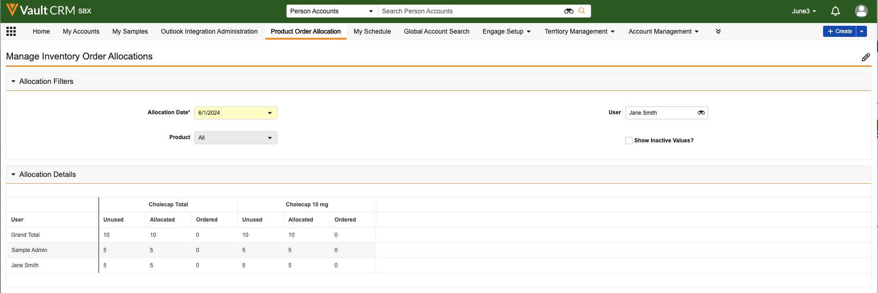Show more tabs with double chevron

(718, 31)
